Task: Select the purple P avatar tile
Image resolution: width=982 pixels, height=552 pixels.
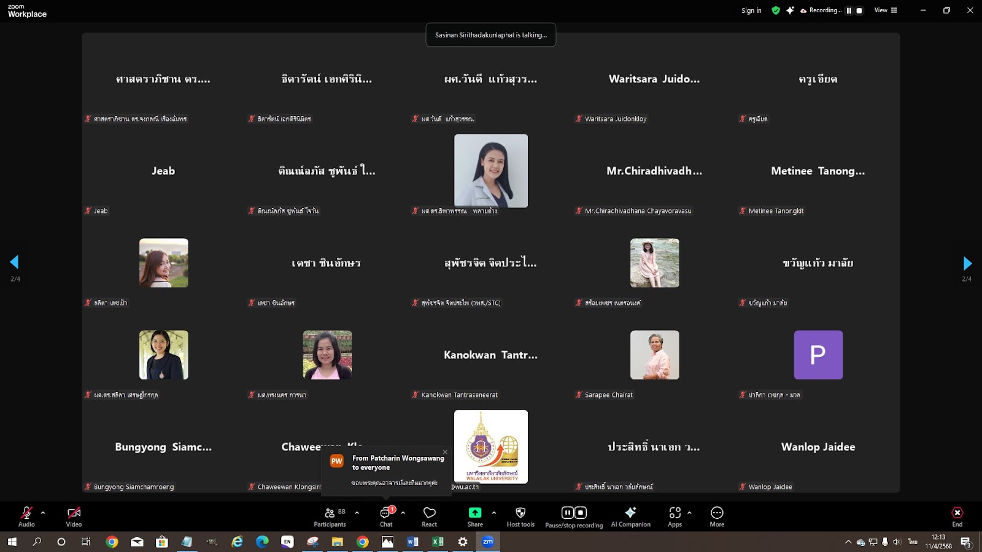Action: click(x=818, y=355)
